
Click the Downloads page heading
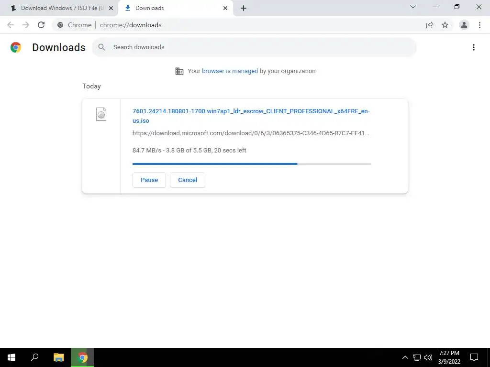[x=59, y=47]
